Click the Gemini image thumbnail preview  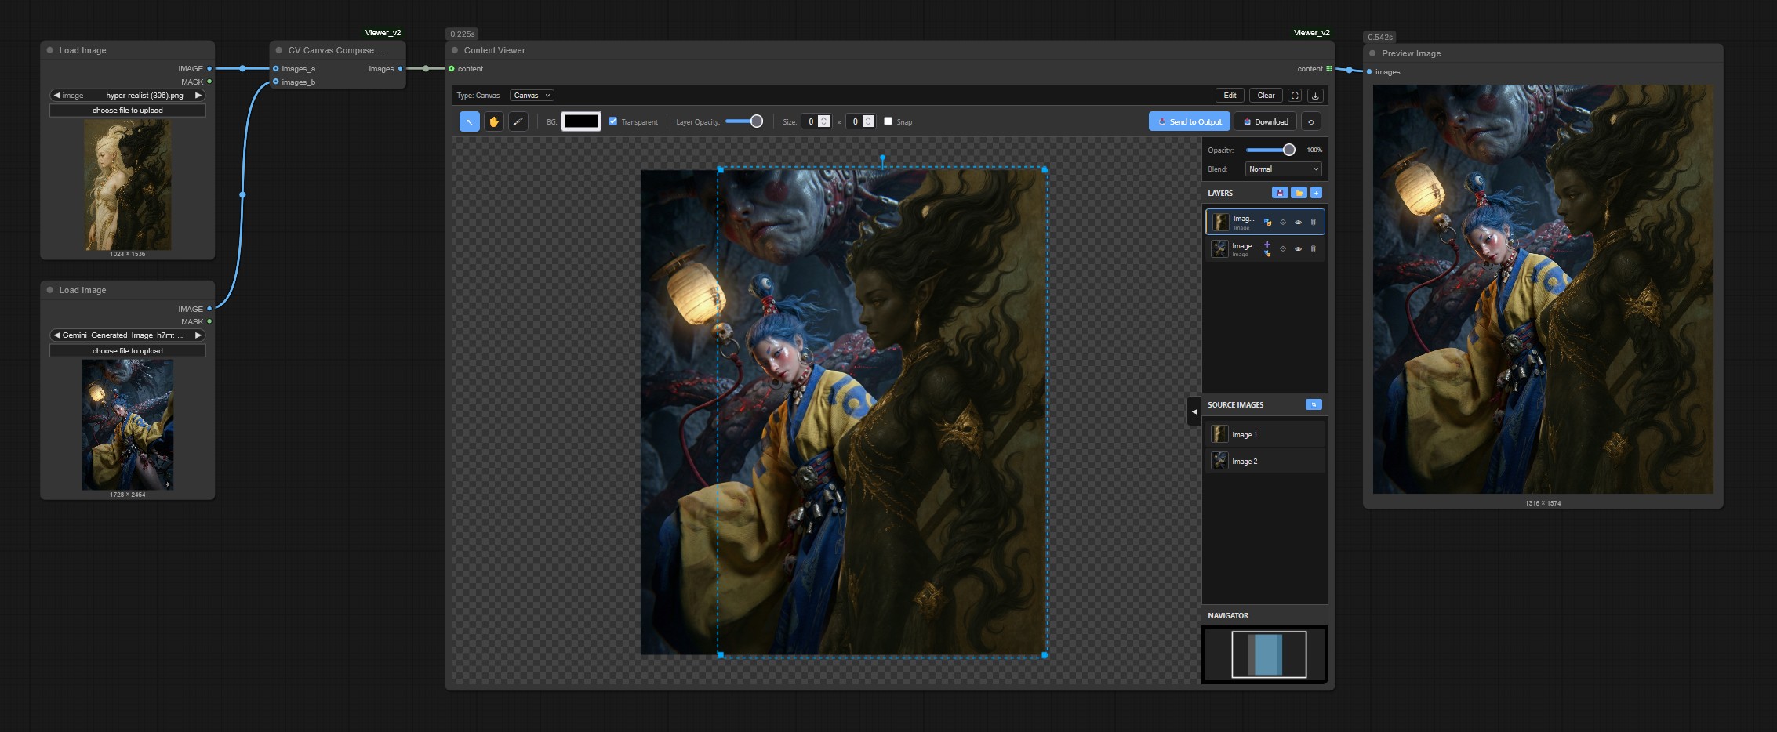tap(128, 425)
